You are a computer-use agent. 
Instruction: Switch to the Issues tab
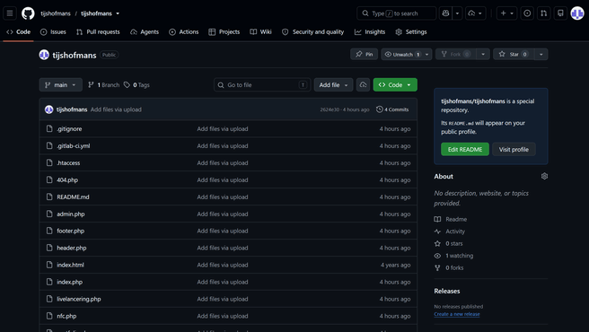(x=53, y=32)
